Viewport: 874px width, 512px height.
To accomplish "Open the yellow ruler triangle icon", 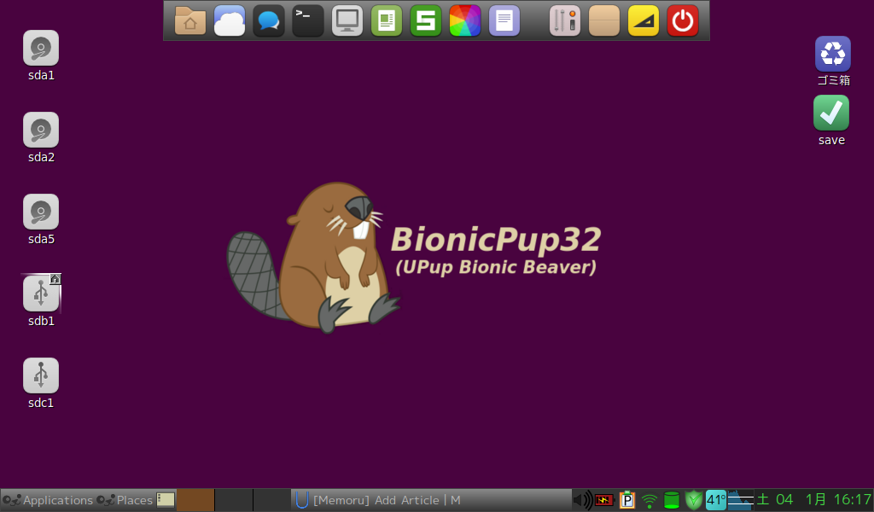I will tap(644, 21).
